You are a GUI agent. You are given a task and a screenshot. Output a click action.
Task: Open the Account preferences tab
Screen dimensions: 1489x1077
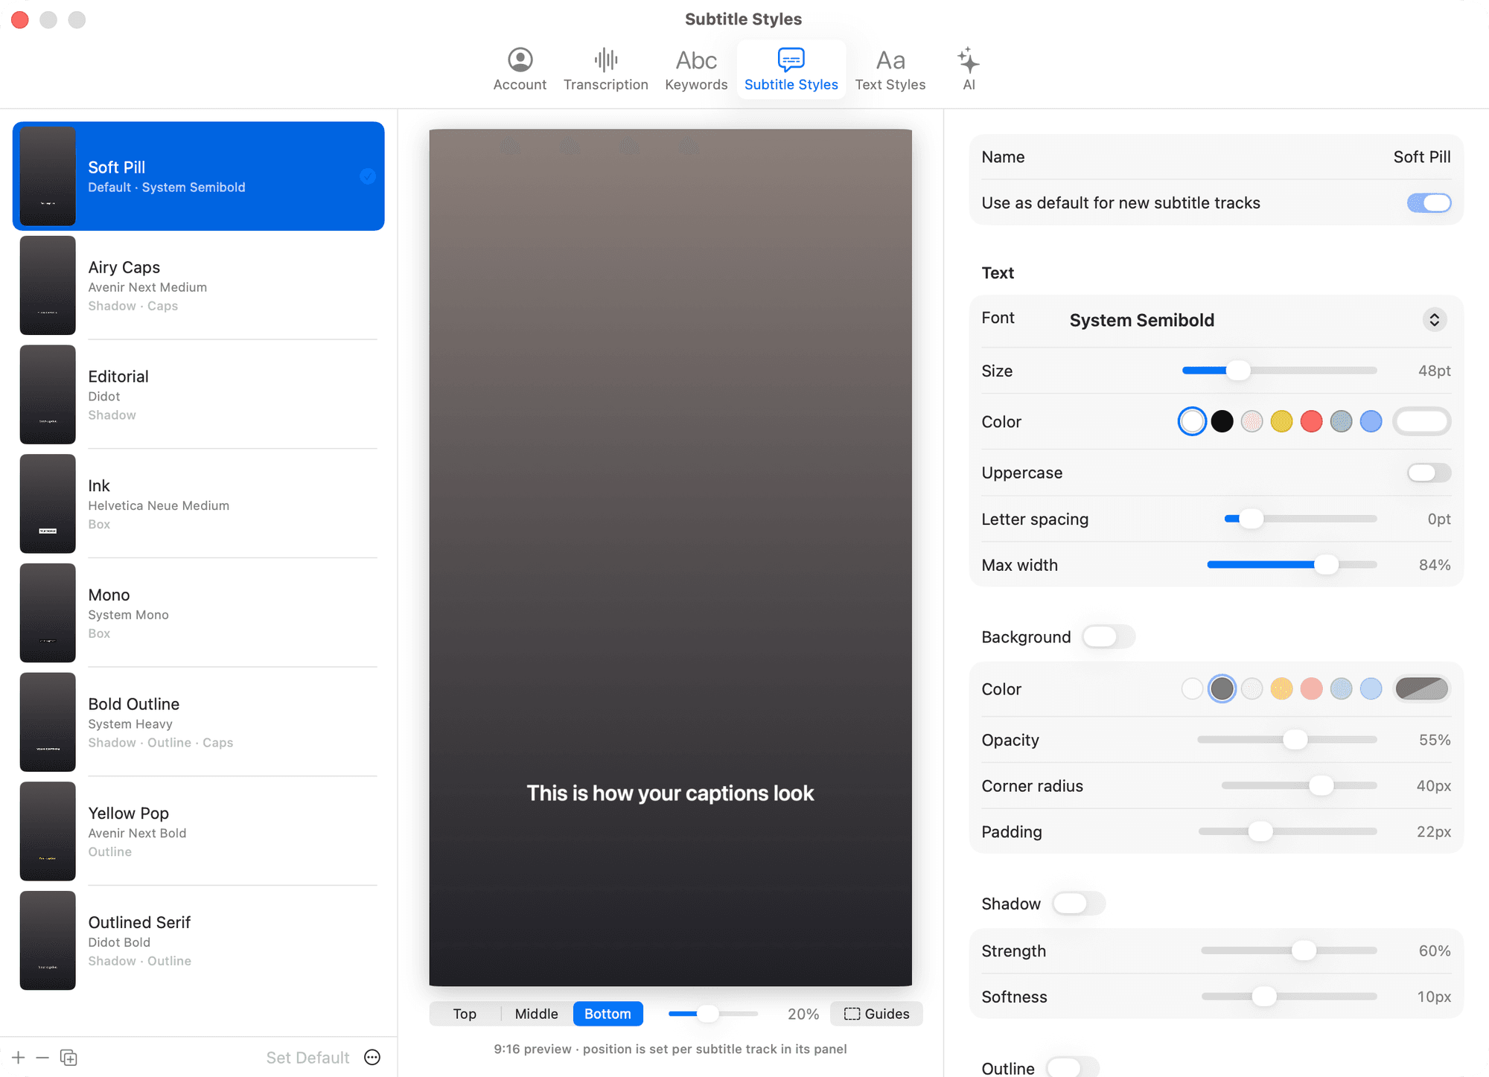(x=520, y=69)
